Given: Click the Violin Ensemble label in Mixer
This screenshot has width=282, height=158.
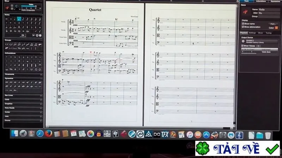Looking at the screenshot, I should (28, 10).
